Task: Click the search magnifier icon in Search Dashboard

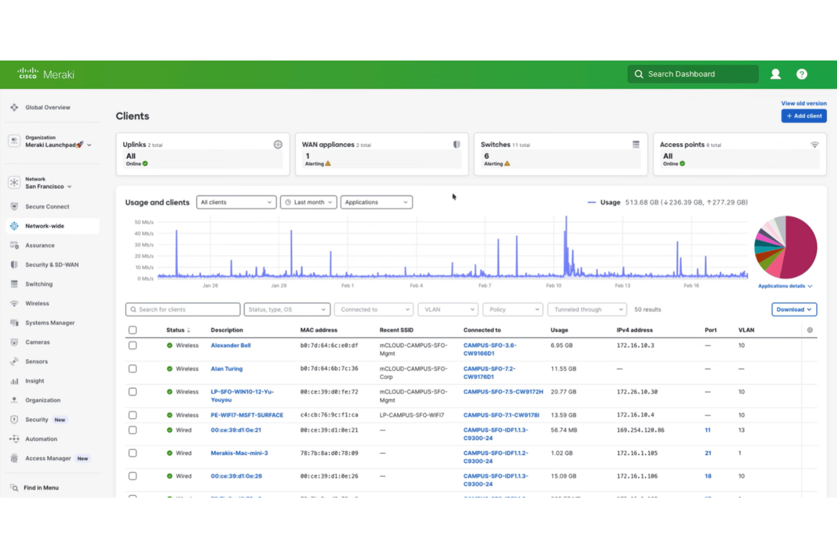Action: coord(638,74)
